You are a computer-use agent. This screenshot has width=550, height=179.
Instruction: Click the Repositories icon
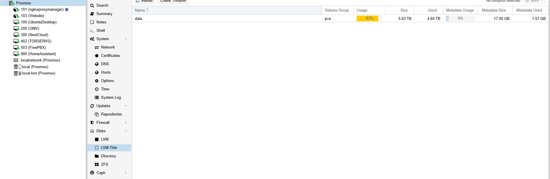[97, 114]
